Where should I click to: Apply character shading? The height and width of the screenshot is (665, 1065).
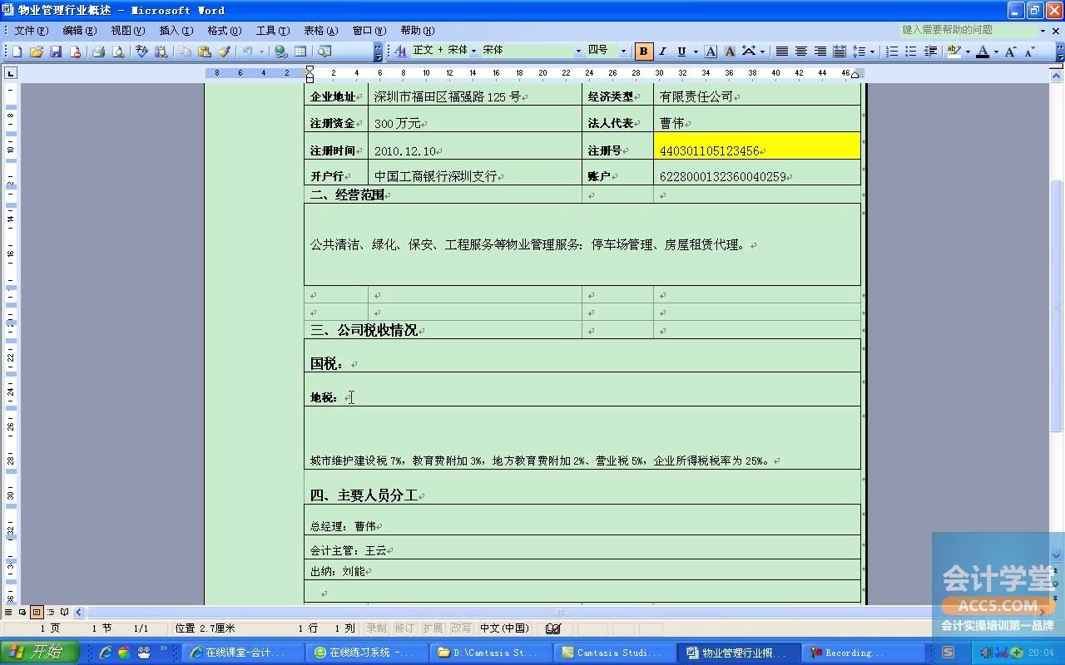730,52
